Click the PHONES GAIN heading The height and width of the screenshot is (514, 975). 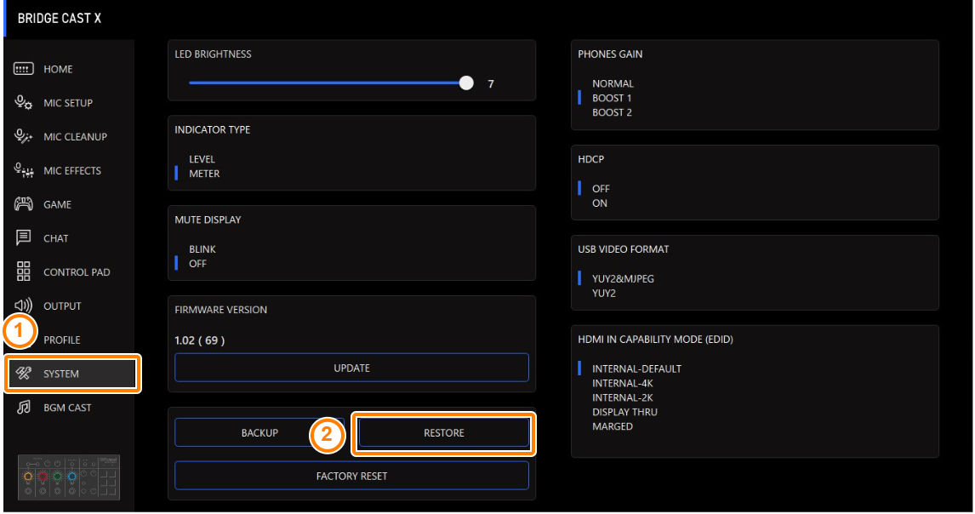[610, 54]
